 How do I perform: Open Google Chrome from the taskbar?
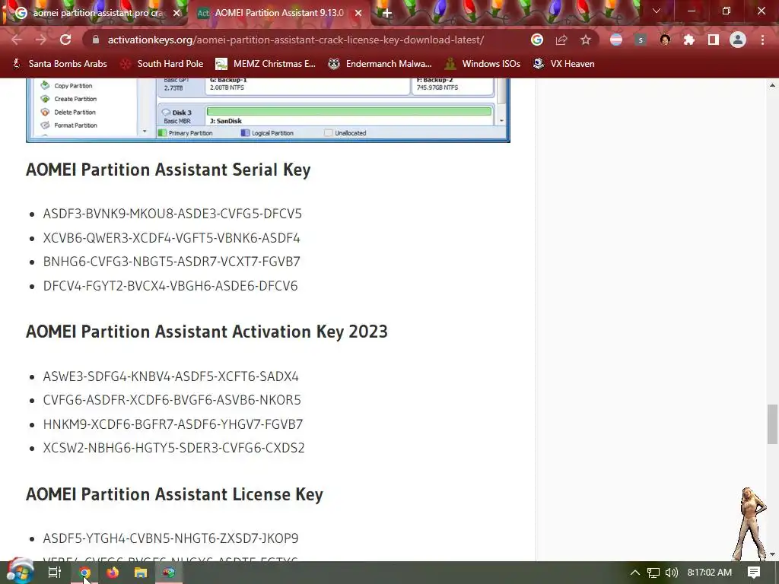(x=84, y=573)
